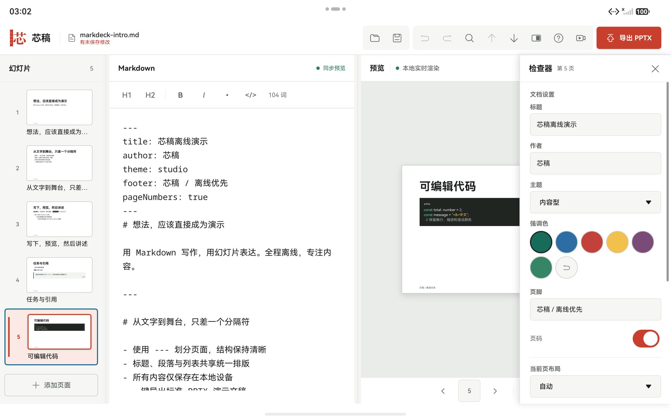This screenshot has width=671, height=419.
Task: Open search with the magnifier icon
Action: click(469, 38)
